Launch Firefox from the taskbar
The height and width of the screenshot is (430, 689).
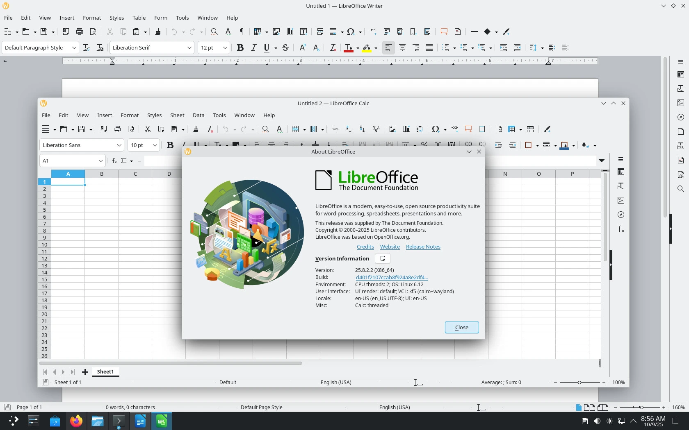click(76, 421)
